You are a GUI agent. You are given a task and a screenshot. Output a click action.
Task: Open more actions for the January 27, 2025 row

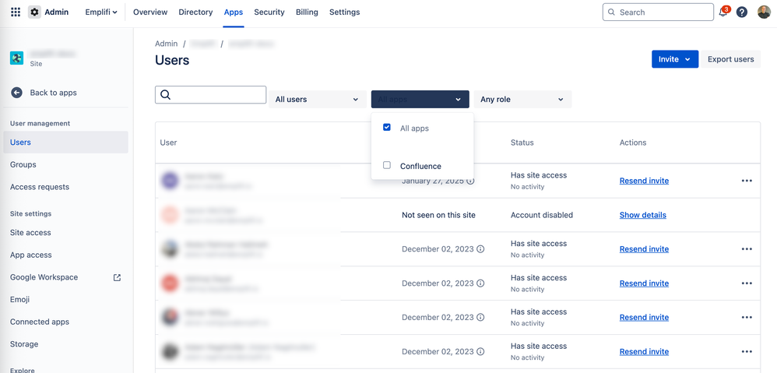[747, 181]
